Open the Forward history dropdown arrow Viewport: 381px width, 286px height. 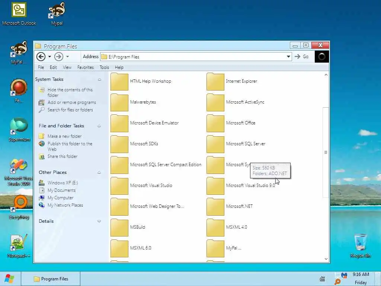(67, 57)
